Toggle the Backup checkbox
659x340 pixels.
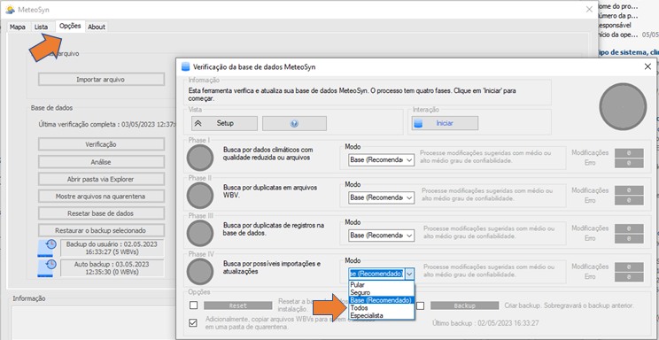pyautogui.click(x=420, y=305)
